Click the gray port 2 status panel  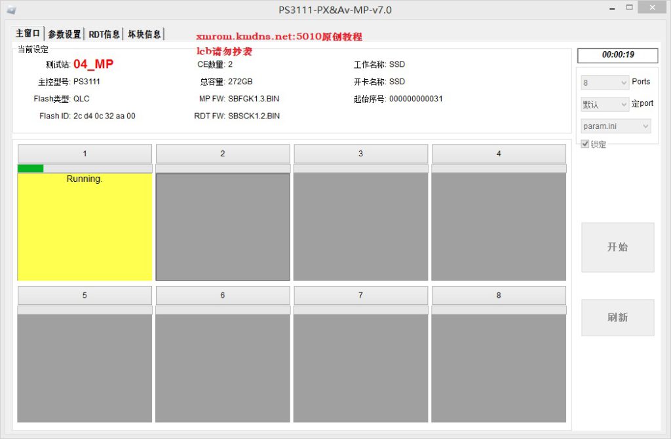pos(223,227)
